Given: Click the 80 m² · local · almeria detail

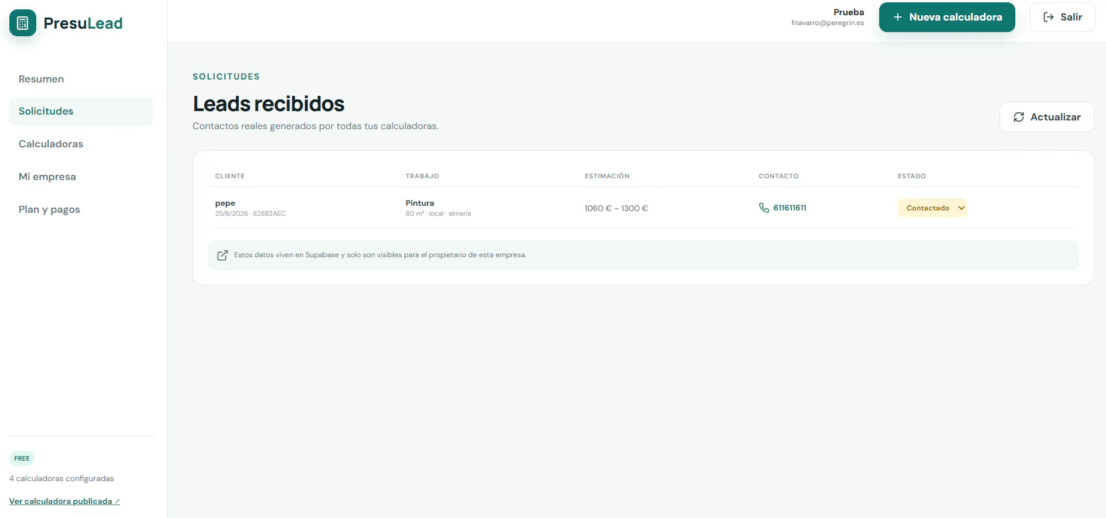Looking at the screenshot, I should point(438,213).
